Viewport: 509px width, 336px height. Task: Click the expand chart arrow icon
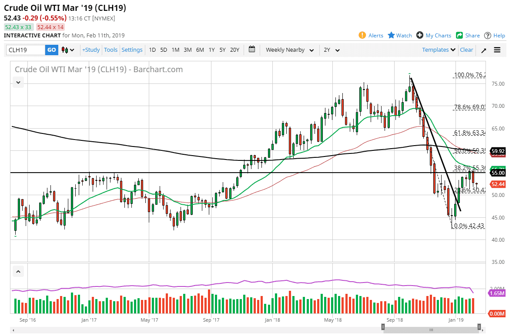pyautogui.click(x=484, y=50)
